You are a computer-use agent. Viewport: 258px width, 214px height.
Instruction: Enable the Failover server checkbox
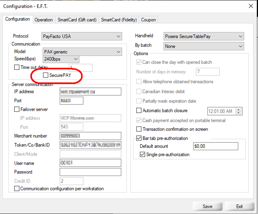[17, 109]
